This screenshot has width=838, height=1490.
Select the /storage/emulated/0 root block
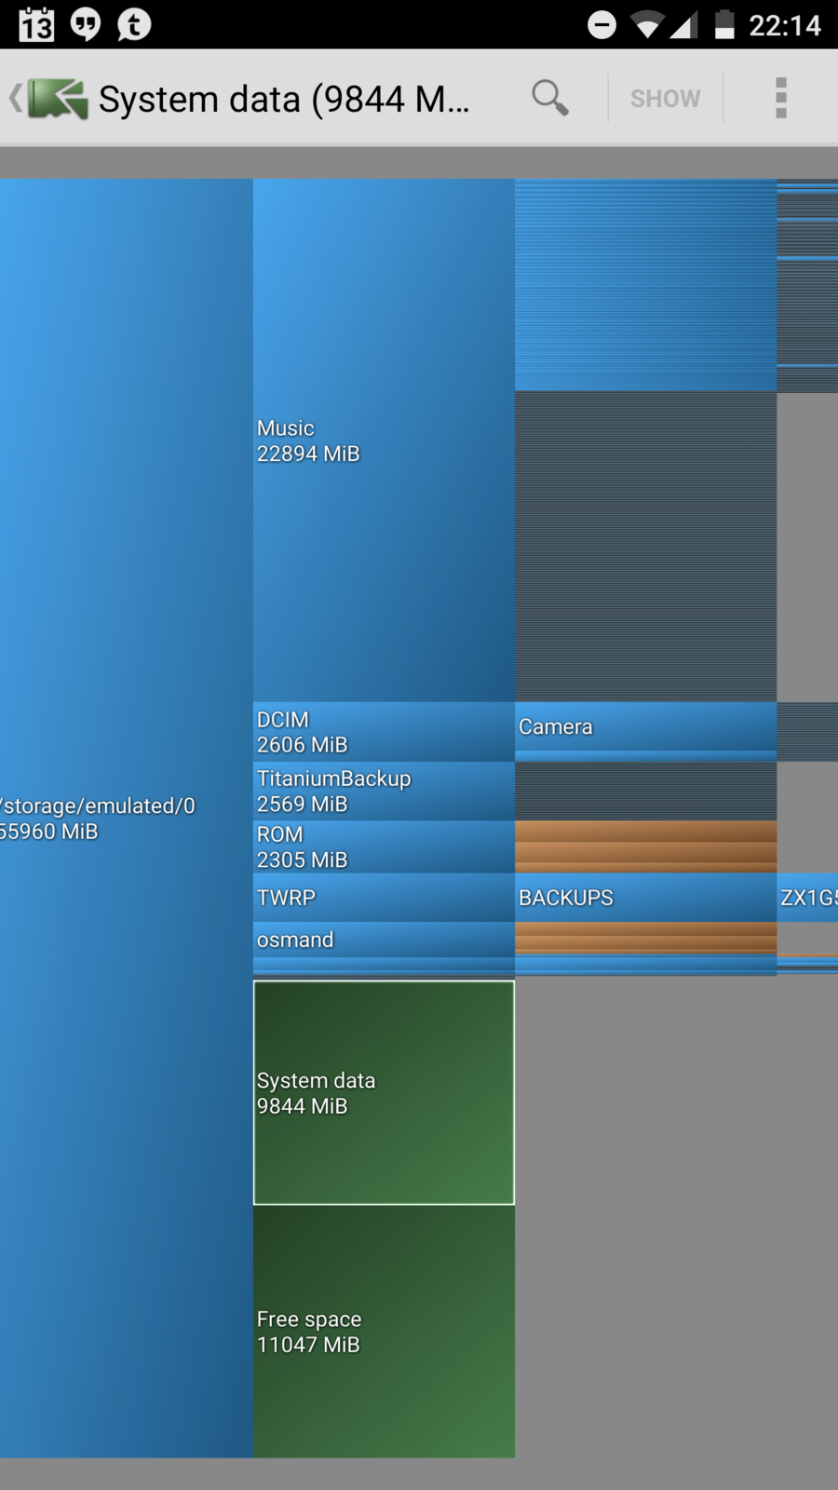(126, 818)
